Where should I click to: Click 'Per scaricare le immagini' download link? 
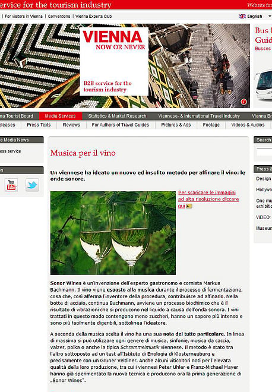[208, 199]
